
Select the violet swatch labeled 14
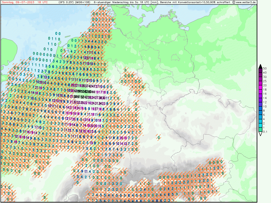[x=260, y=96]
